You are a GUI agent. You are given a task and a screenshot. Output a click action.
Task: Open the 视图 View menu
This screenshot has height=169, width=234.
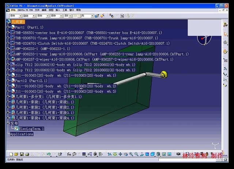[51, 10]
